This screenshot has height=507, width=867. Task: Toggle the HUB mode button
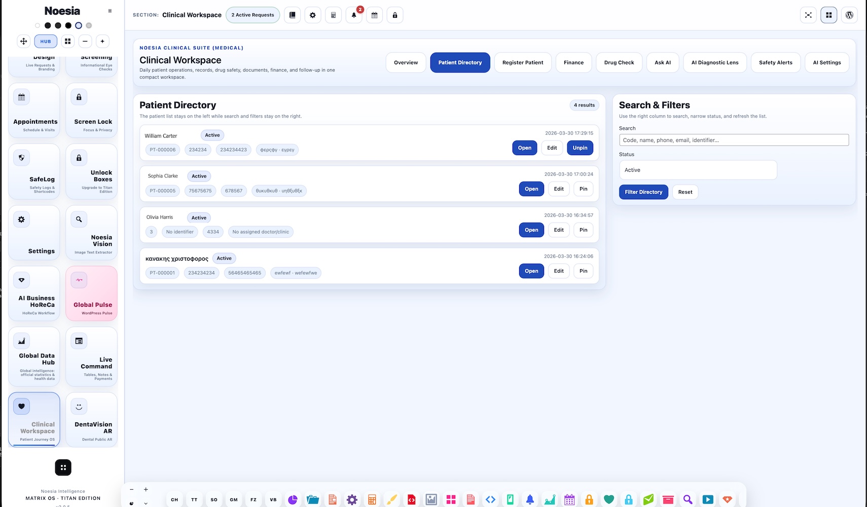click(46, 42)
